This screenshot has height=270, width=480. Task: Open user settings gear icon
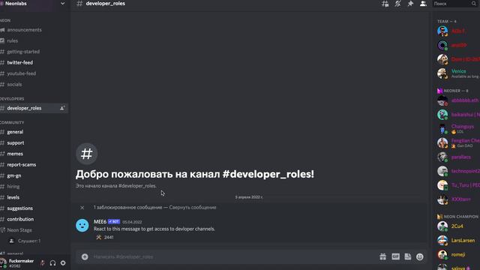tap(63, 263)
